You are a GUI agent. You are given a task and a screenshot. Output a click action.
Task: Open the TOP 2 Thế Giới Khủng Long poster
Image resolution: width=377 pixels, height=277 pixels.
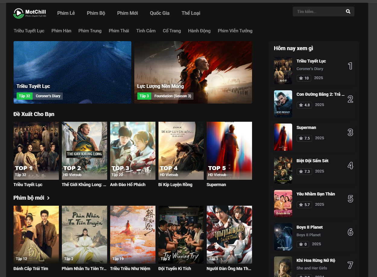coord(85,151)
